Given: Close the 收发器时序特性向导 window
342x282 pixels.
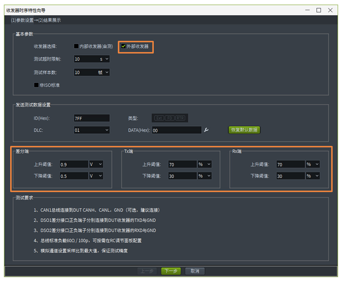Looking at the screenshot, I should [x=330, y=10].
